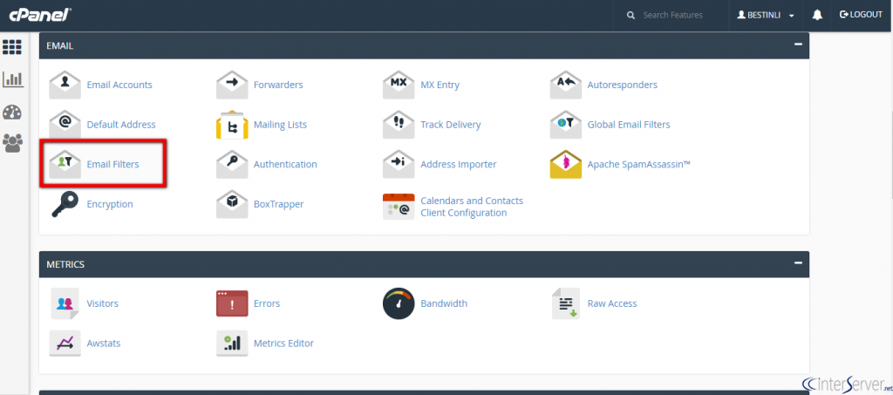This screenshot has width=893, height=395.
Task: Open the Apache SpamAssassin feather icon
Action: coord(565,165)
